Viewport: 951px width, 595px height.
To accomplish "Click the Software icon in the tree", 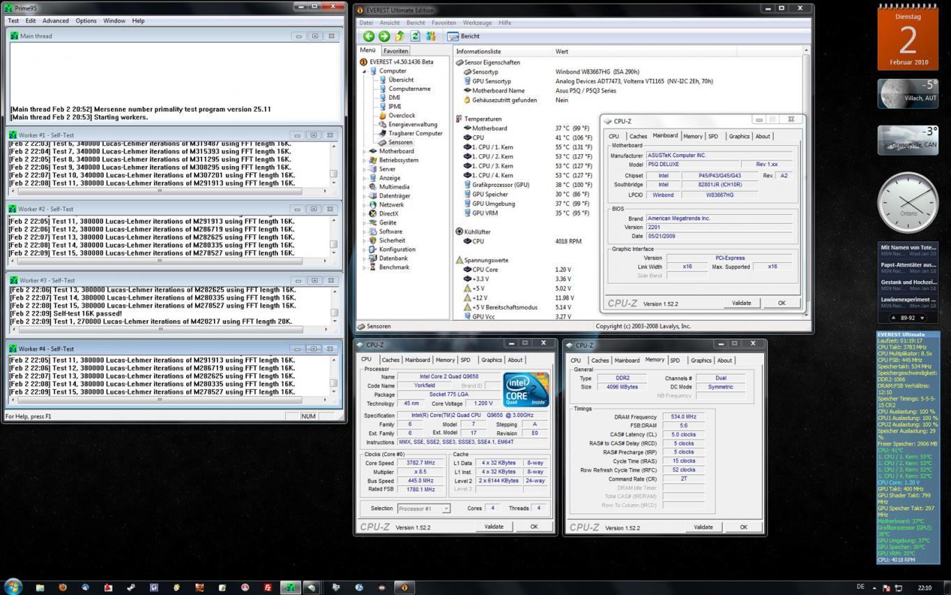I will coord(373,232).
